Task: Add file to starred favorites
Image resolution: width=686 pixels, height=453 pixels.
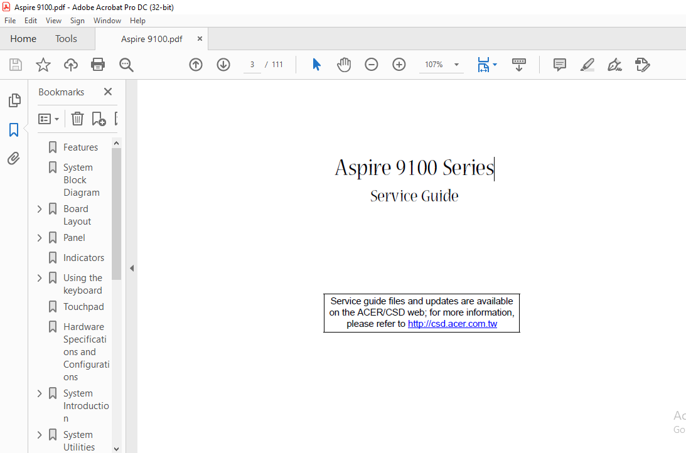Action: 43,65
